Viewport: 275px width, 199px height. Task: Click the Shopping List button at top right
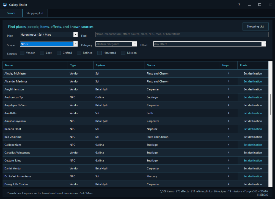tap(255, 27)
